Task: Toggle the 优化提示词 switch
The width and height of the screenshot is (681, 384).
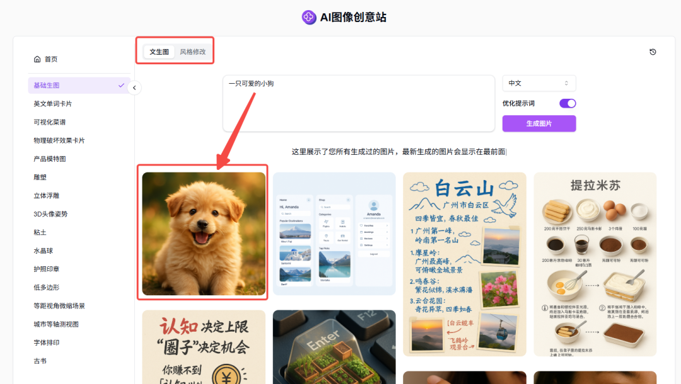Action: [x=567, y=103]
